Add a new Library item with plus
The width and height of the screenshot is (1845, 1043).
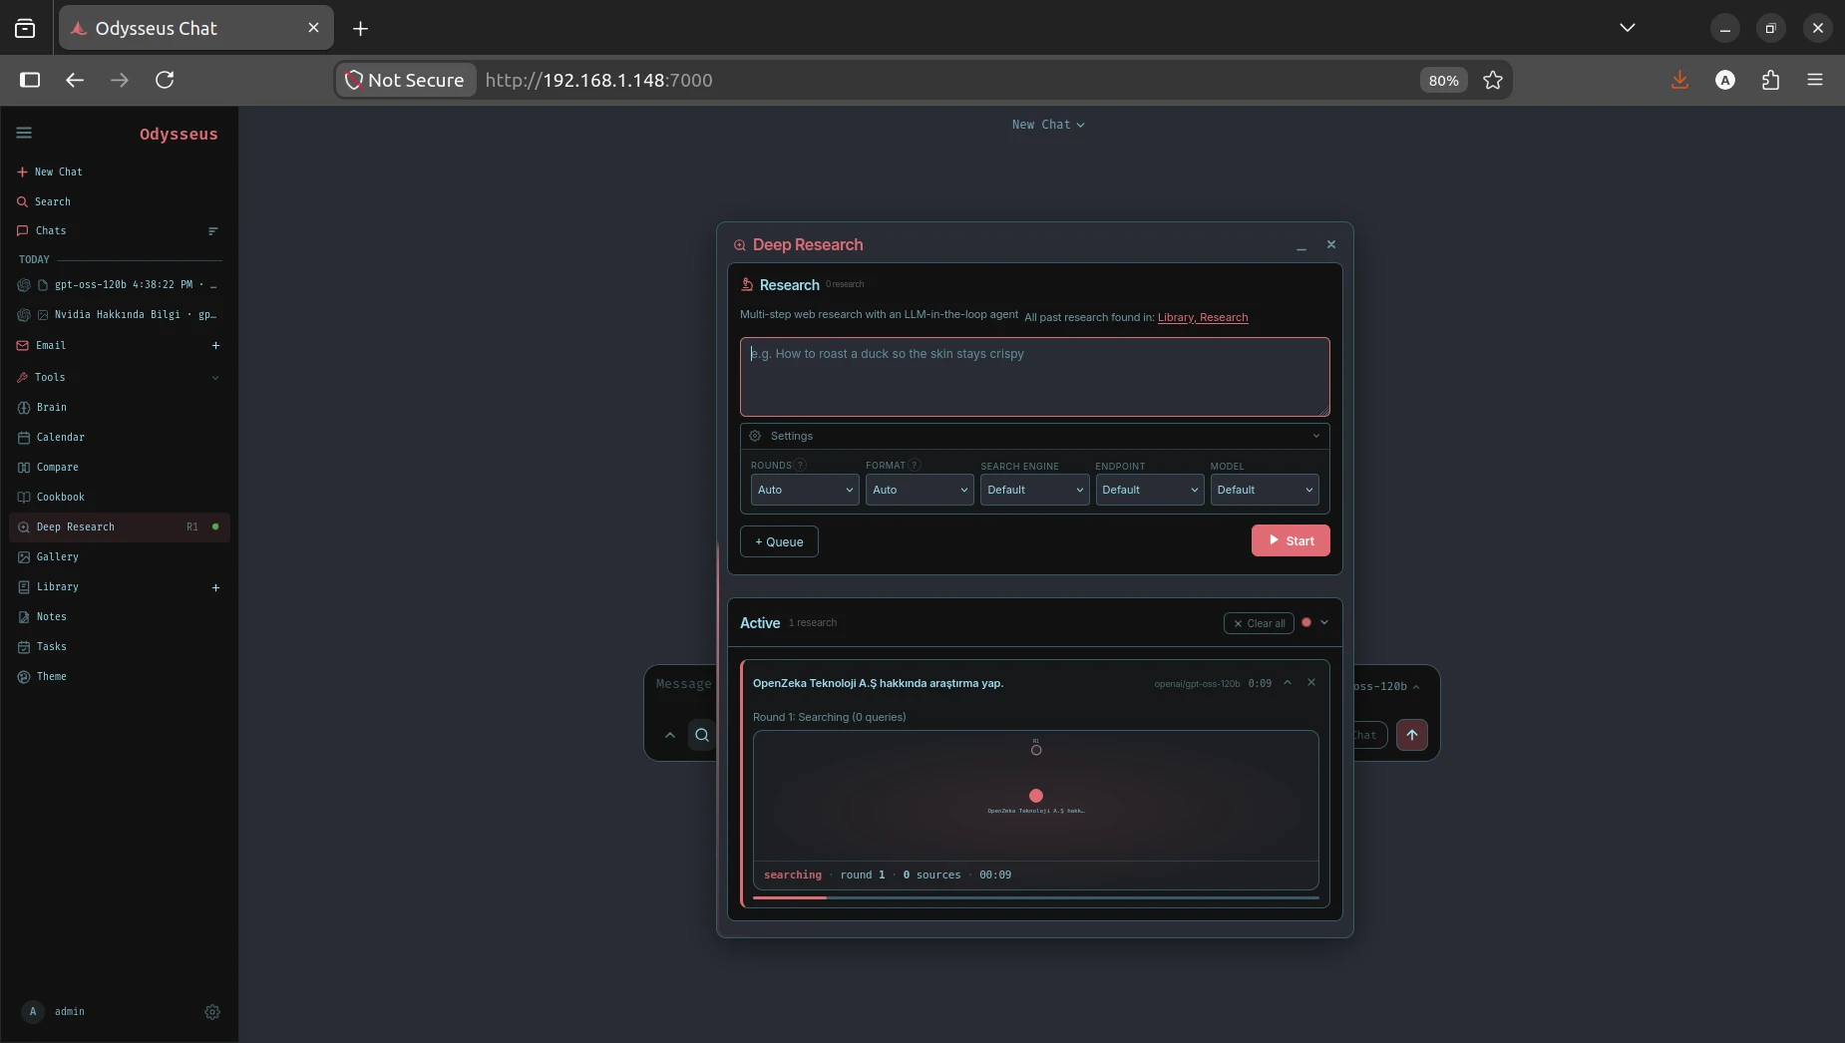pyautogui.click(x=215, y=587)
